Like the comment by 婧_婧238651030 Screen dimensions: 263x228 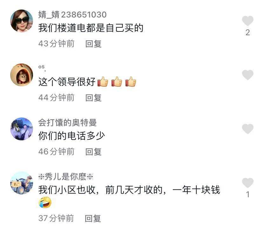247,21
